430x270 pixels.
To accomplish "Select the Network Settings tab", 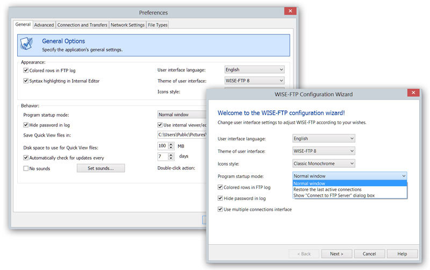I will click(127, 25).
